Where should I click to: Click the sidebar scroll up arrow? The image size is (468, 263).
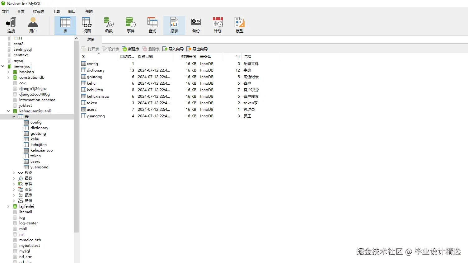[76, 38]
